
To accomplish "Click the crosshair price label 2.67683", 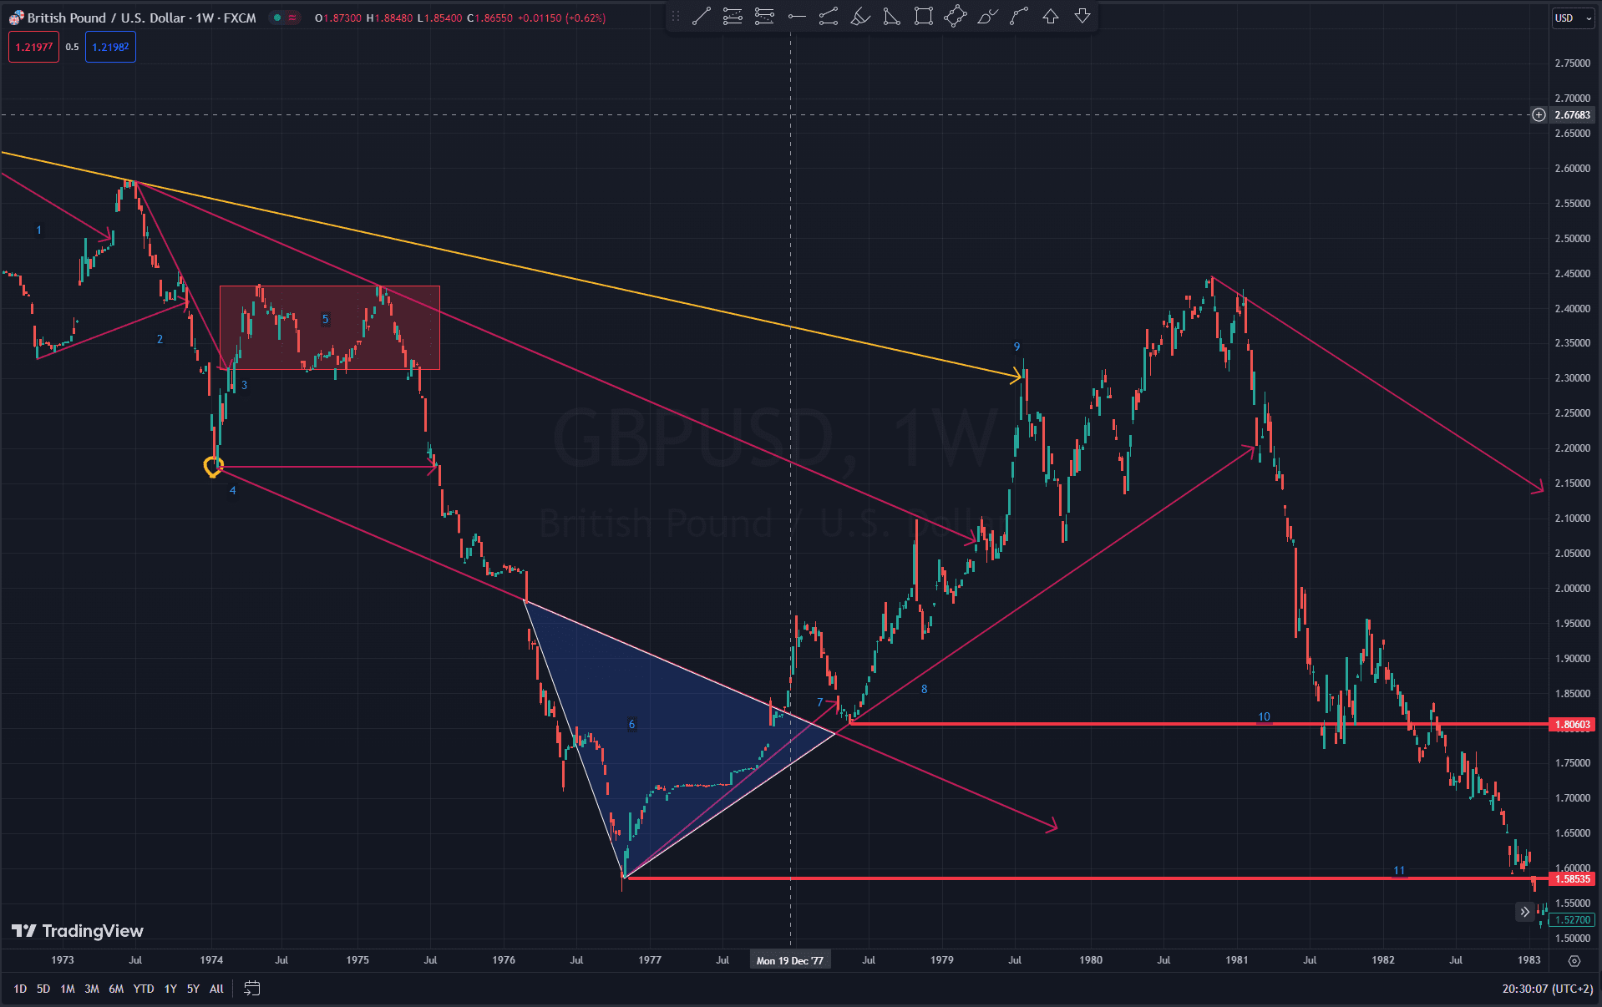I will [1572, 115].
